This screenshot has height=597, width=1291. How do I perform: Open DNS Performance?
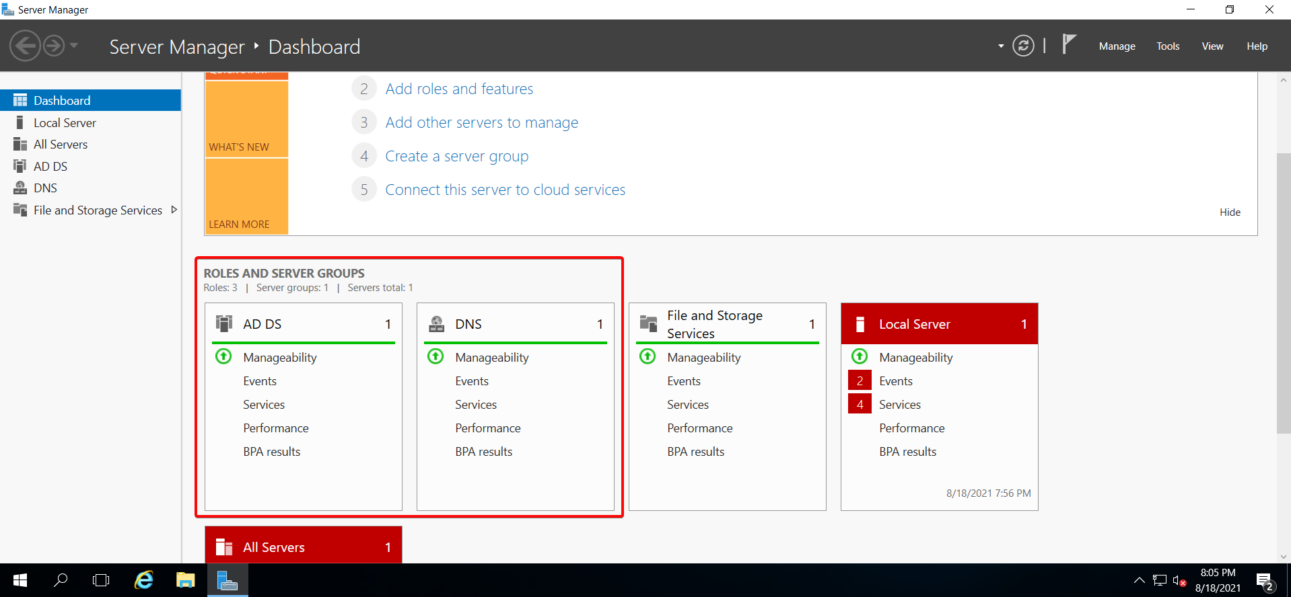488,428
